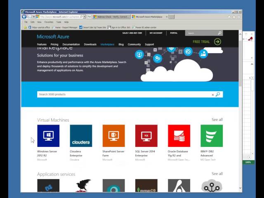The height and width of the screenshot is (198, 264).
Task: Open the Favorites star icon
Action: click(x=234, y=17)
